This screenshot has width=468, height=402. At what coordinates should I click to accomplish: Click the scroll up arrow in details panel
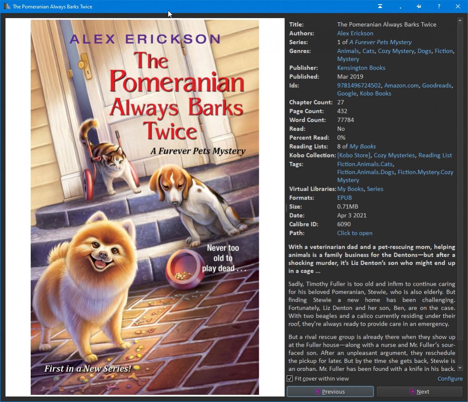(460, 21)
